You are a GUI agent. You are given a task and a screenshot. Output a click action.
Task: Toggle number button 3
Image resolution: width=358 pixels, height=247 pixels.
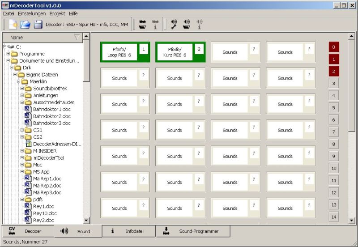coord(333,83)
